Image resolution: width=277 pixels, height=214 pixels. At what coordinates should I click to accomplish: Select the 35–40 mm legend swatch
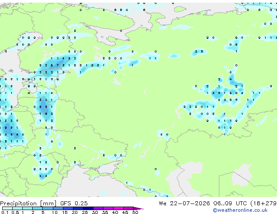pyautogui.click(x=108, y=208)
